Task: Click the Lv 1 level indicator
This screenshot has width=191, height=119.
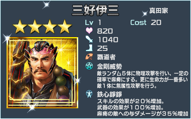Action: click(93, 23)
